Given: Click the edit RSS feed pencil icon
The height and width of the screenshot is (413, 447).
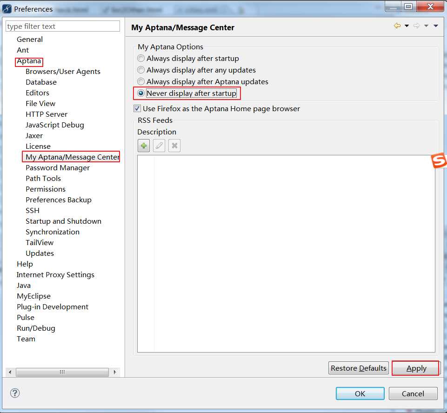Looking at the screenshot, I should point(159,146).
